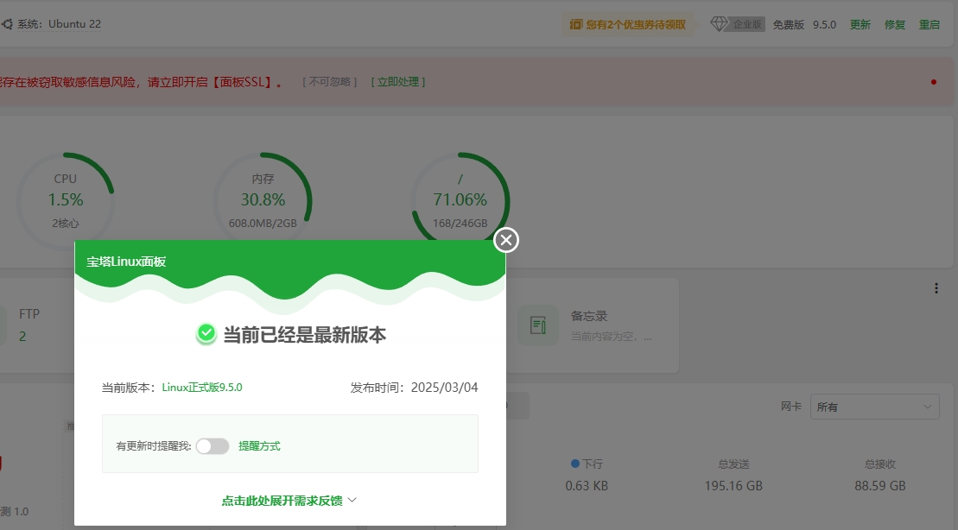This screenshot has height=530, width=958.
Task: Click the 下行 downstream legend item
Action: [x=587, y=464]
